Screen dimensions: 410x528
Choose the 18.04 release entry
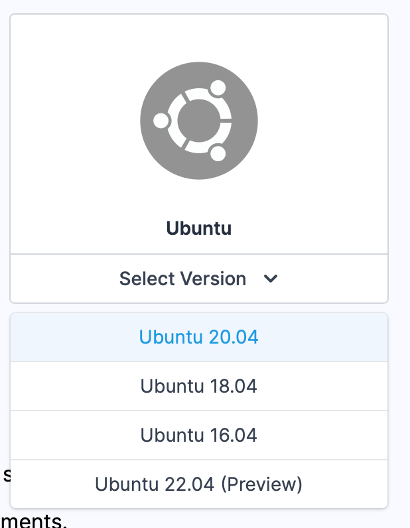click(199, 386)
